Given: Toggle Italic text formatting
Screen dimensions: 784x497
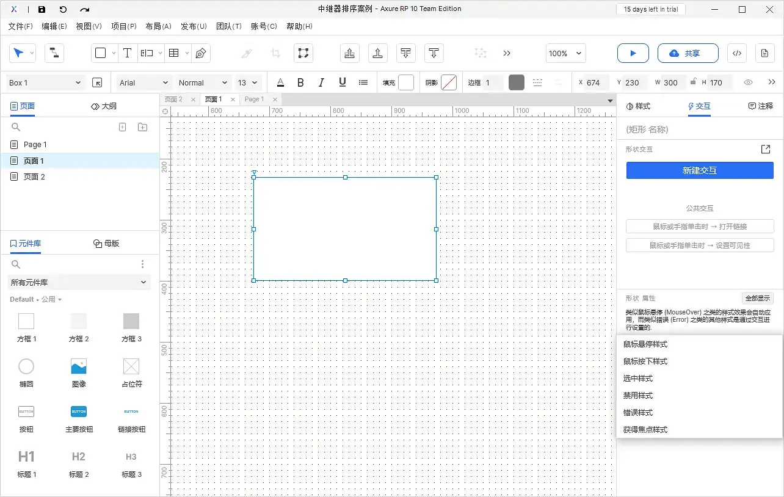Looking at the screenshot, I should [x=321, y=82].
